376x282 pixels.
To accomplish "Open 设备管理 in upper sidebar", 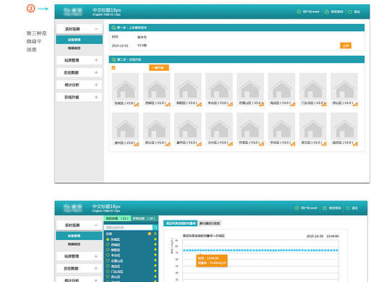I will (x=80, y=40).
